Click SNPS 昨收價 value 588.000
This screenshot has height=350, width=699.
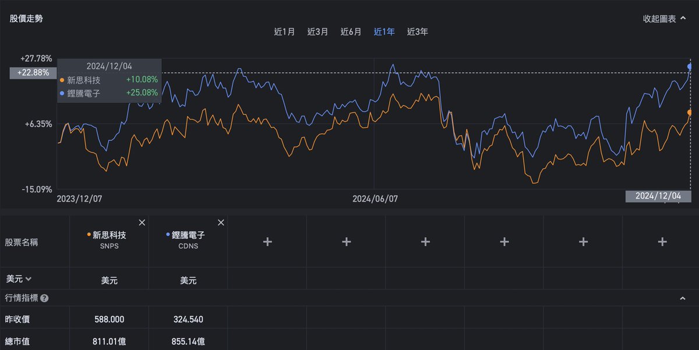click(109, 319)
